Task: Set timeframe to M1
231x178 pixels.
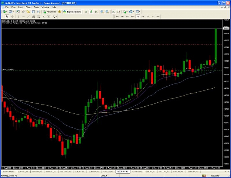Action: pos(118,17)
